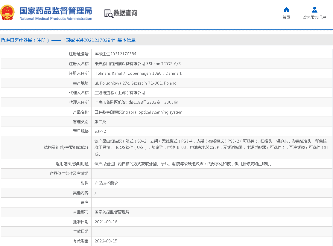Screen dimensions: 333x246
Task: Click the 注册人名称 row label
Action: point(79,64)
